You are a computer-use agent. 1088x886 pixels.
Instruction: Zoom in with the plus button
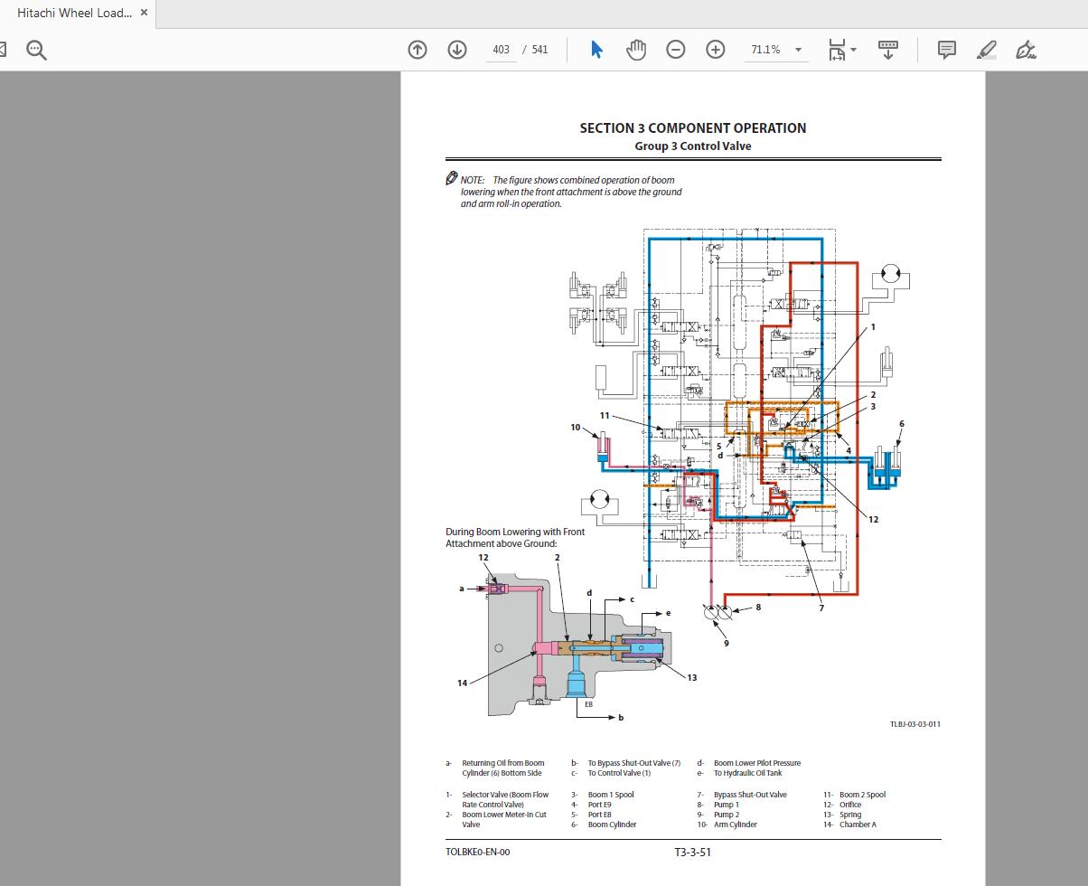[x=715, y=50]
